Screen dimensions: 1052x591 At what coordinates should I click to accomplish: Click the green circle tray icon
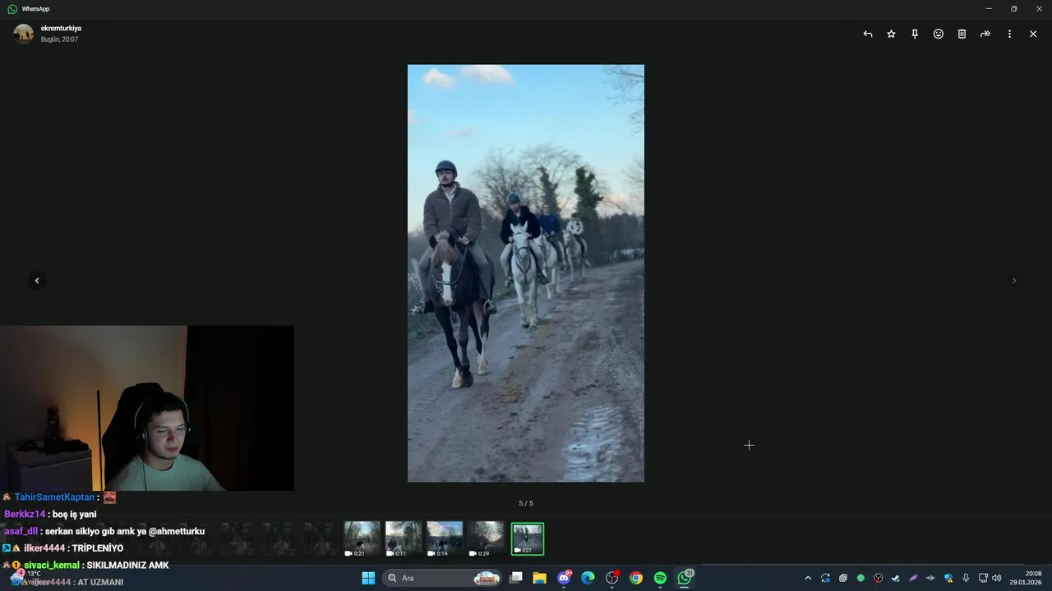[x=861, y=578]
